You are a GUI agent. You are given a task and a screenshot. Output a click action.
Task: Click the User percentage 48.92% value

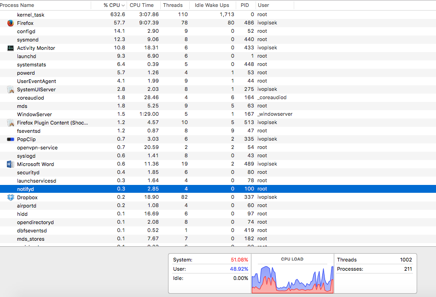(239, 269)
